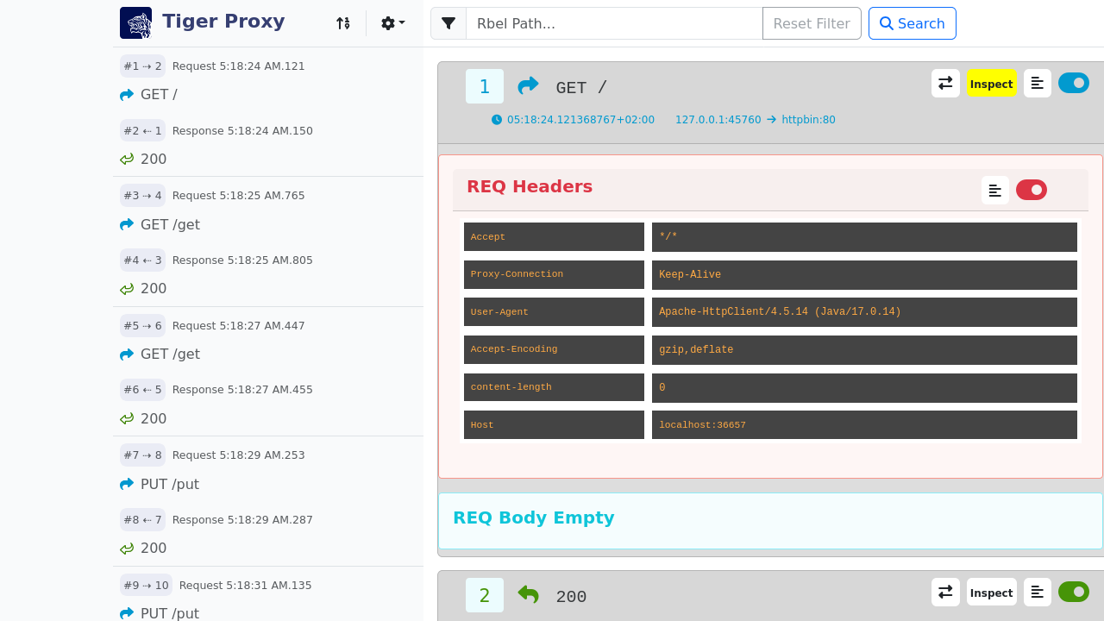Toggle red REQ Headers switch
Image resolution: width=1104 pixels, height=621 pixels.
click(1032, 190)
